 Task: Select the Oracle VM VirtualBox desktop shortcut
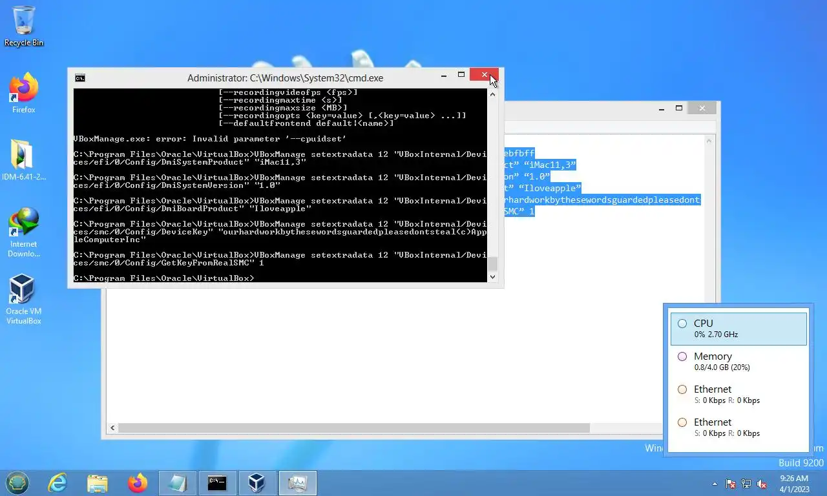point(24,299)
